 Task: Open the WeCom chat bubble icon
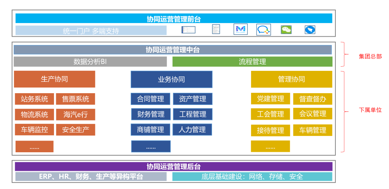263,30
